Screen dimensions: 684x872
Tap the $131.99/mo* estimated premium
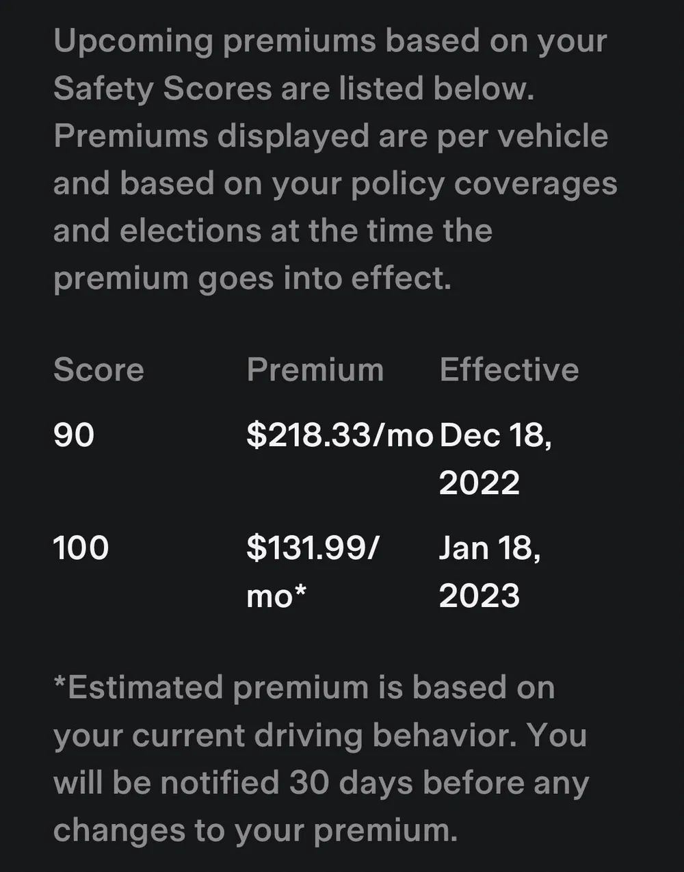313,572
